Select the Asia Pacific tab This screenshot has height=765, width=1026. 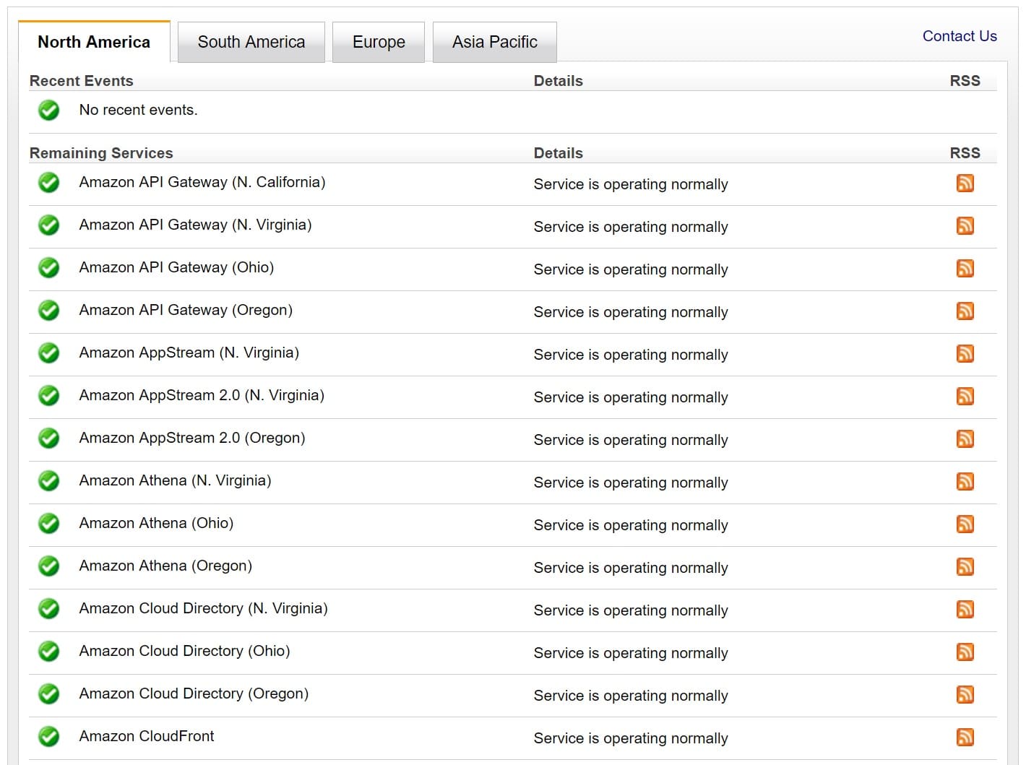[494, 42]
